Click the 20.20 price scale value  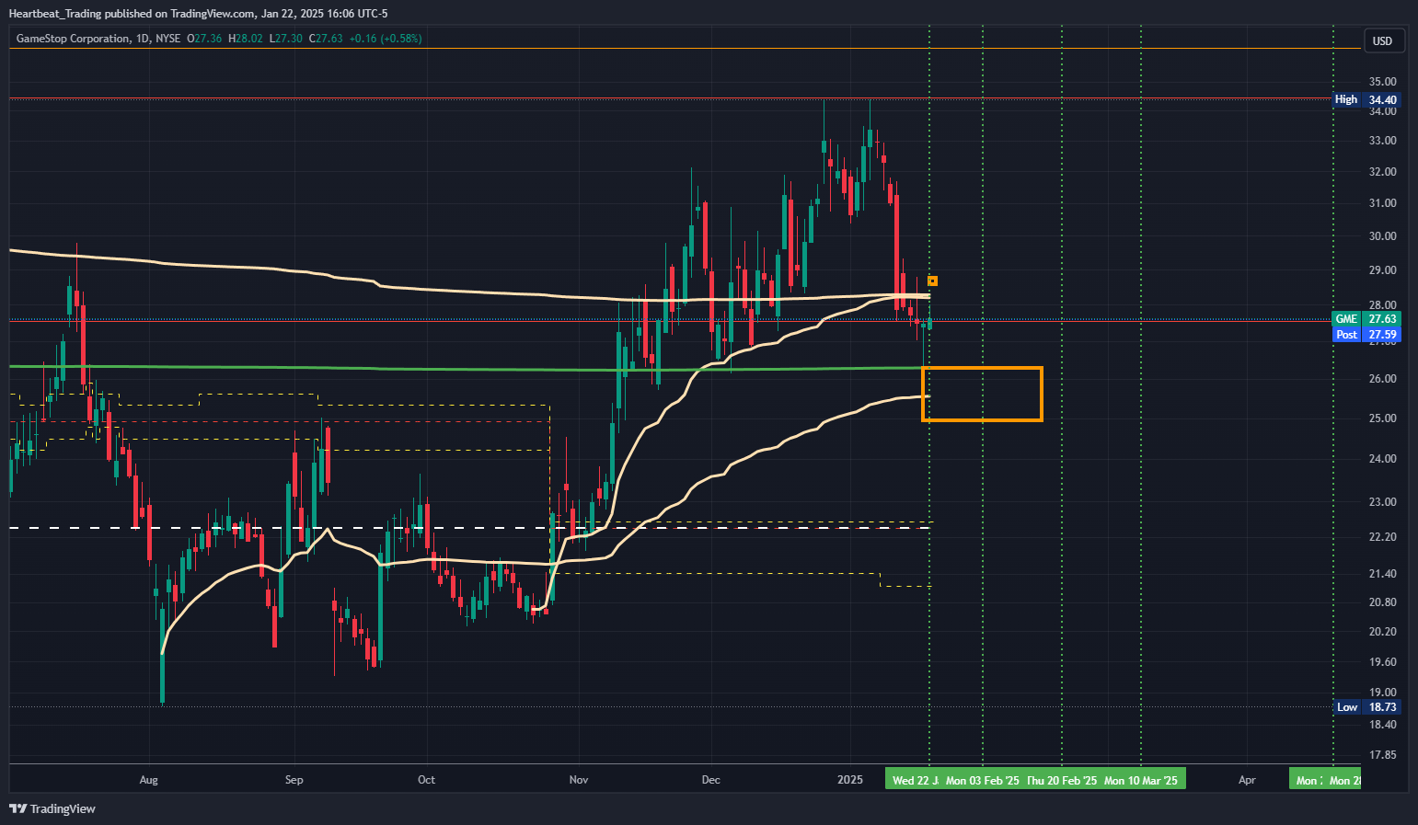[1382, 632]
